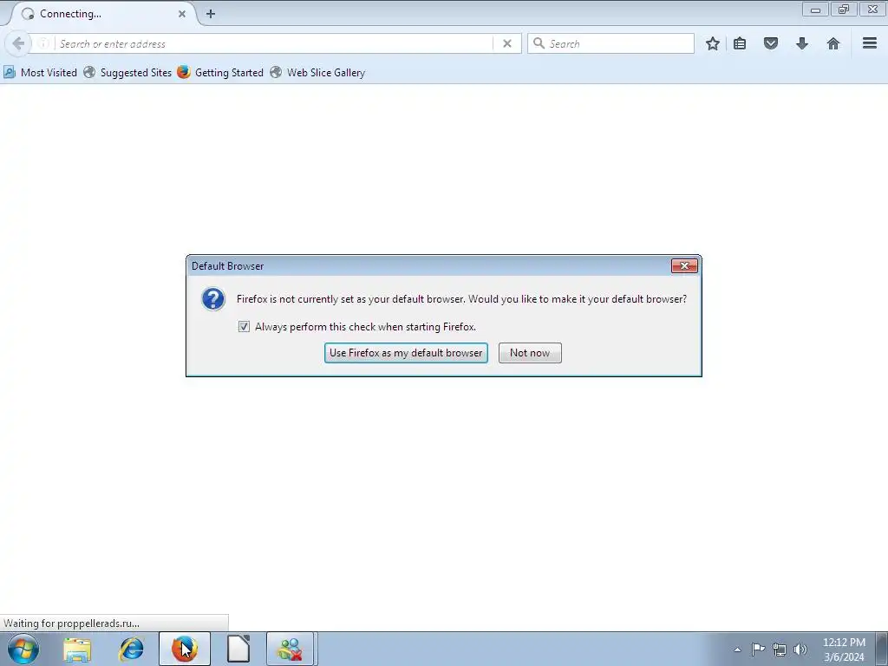Open the Windows Start menu
This screenshot has height=666, width=888.
(23, 649)
